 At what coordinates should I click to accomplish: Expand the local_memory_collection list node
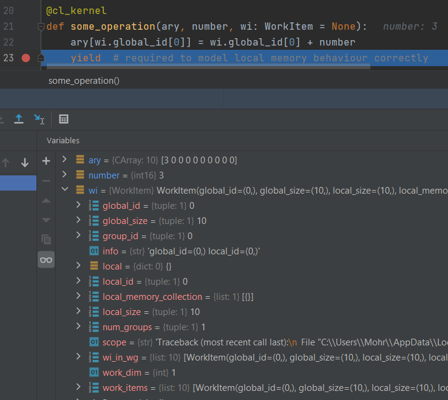pos(78,297)
